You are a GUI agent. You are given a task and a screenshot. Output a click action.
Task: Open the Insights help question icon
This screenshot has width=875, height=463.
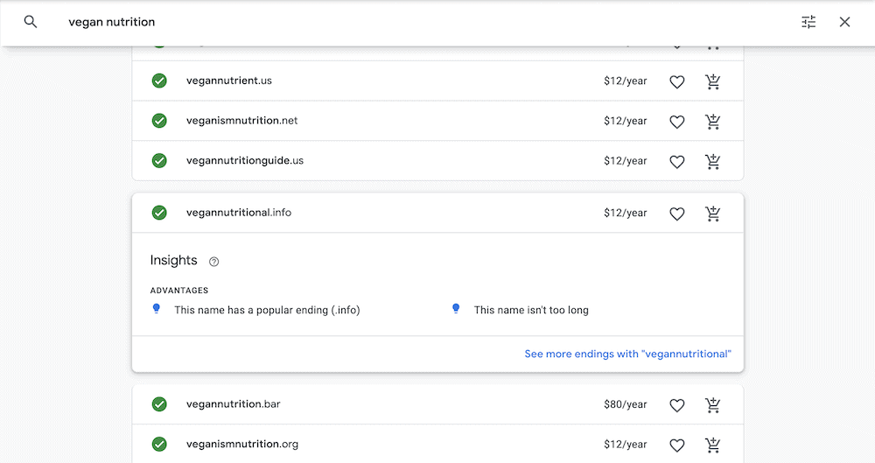point(213,262)
